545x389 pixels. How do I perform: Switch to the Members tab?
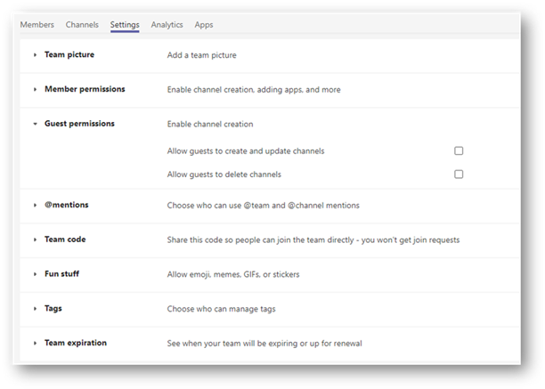pos(37,25)
